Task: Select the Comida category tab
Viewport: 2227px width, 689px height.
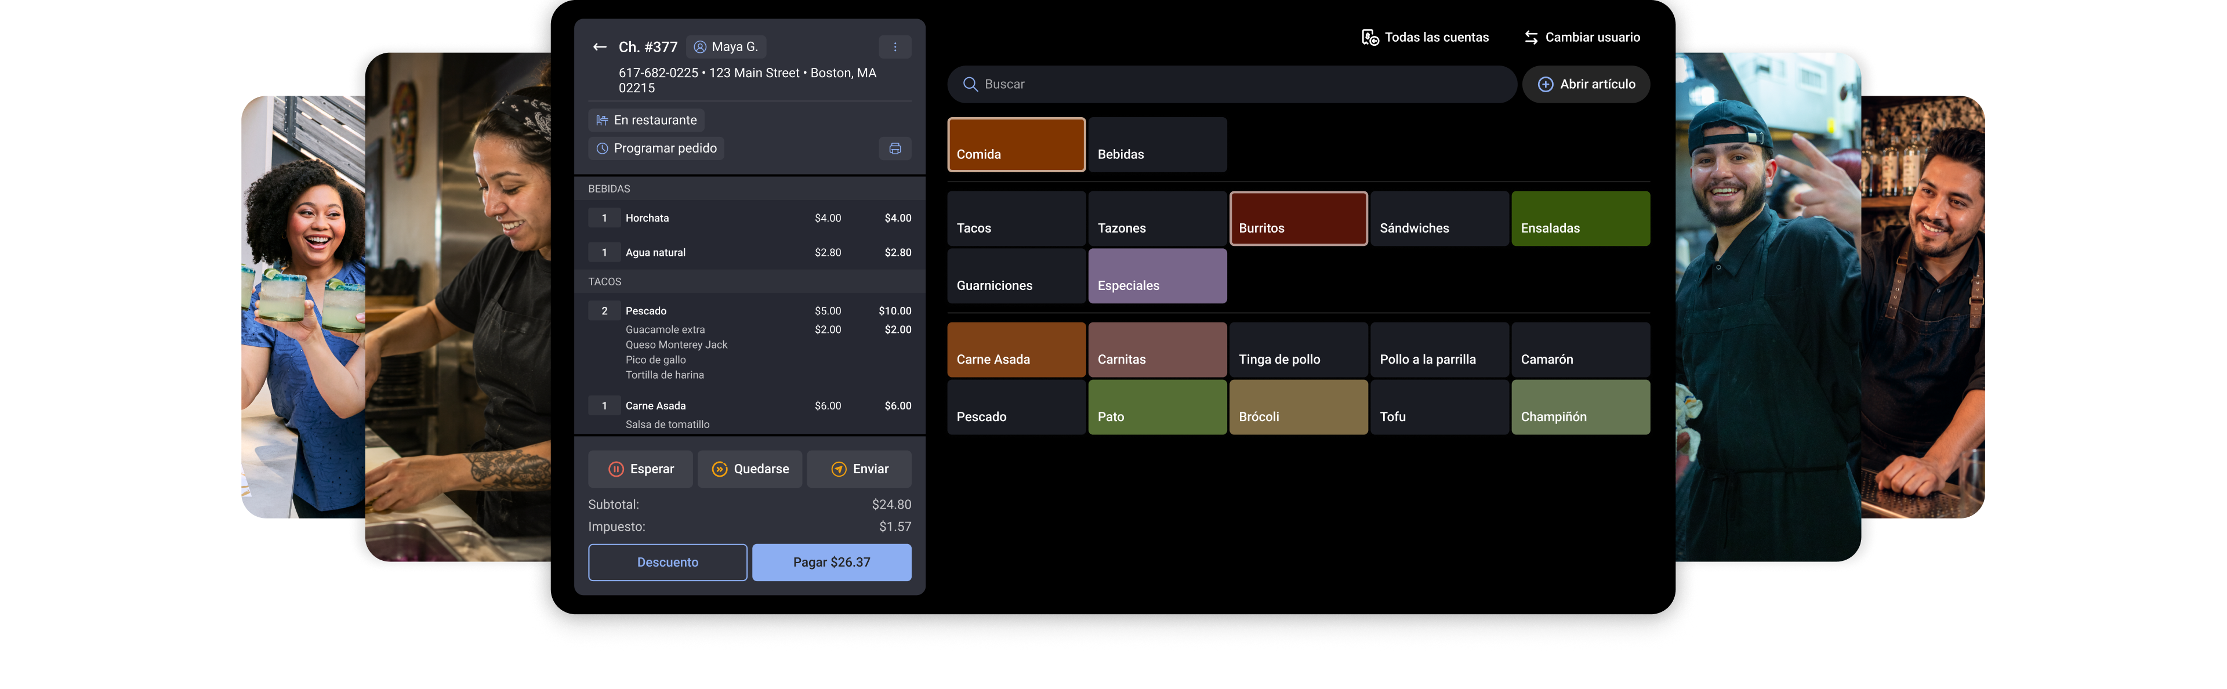Action: (x=1017, y=145)
